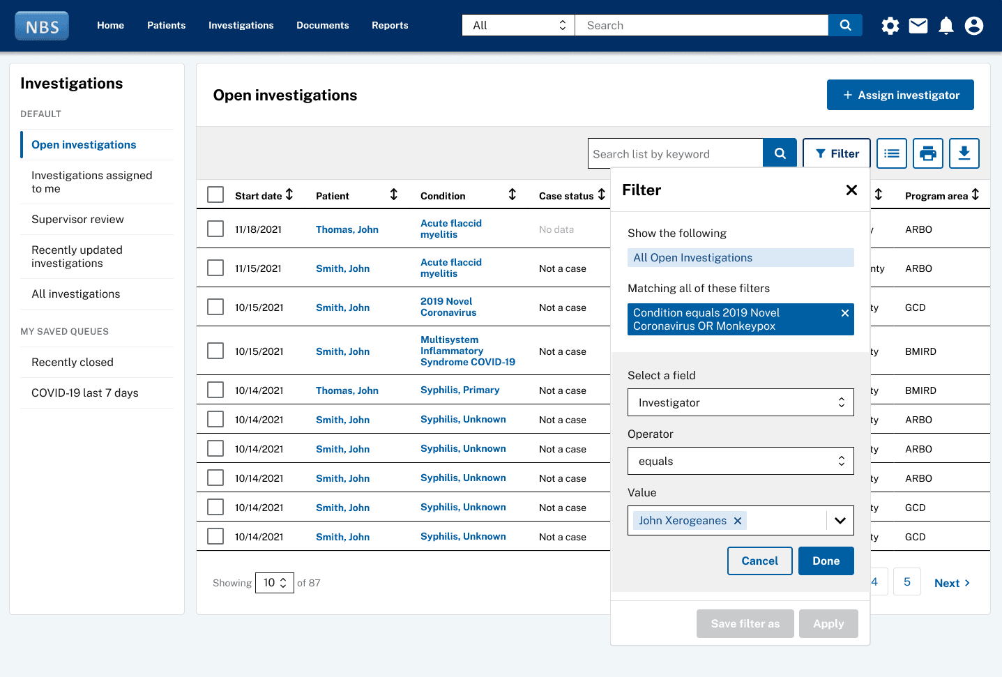Change the rows showing 10 dropdown
This screenshot has height=677, width=1002.
(275, 583)
